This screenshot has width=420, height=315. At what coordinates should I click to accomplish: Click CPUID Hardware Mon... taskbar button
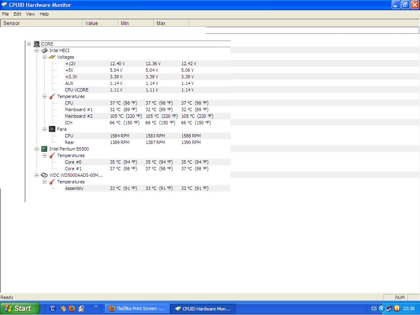pos(203,308)
